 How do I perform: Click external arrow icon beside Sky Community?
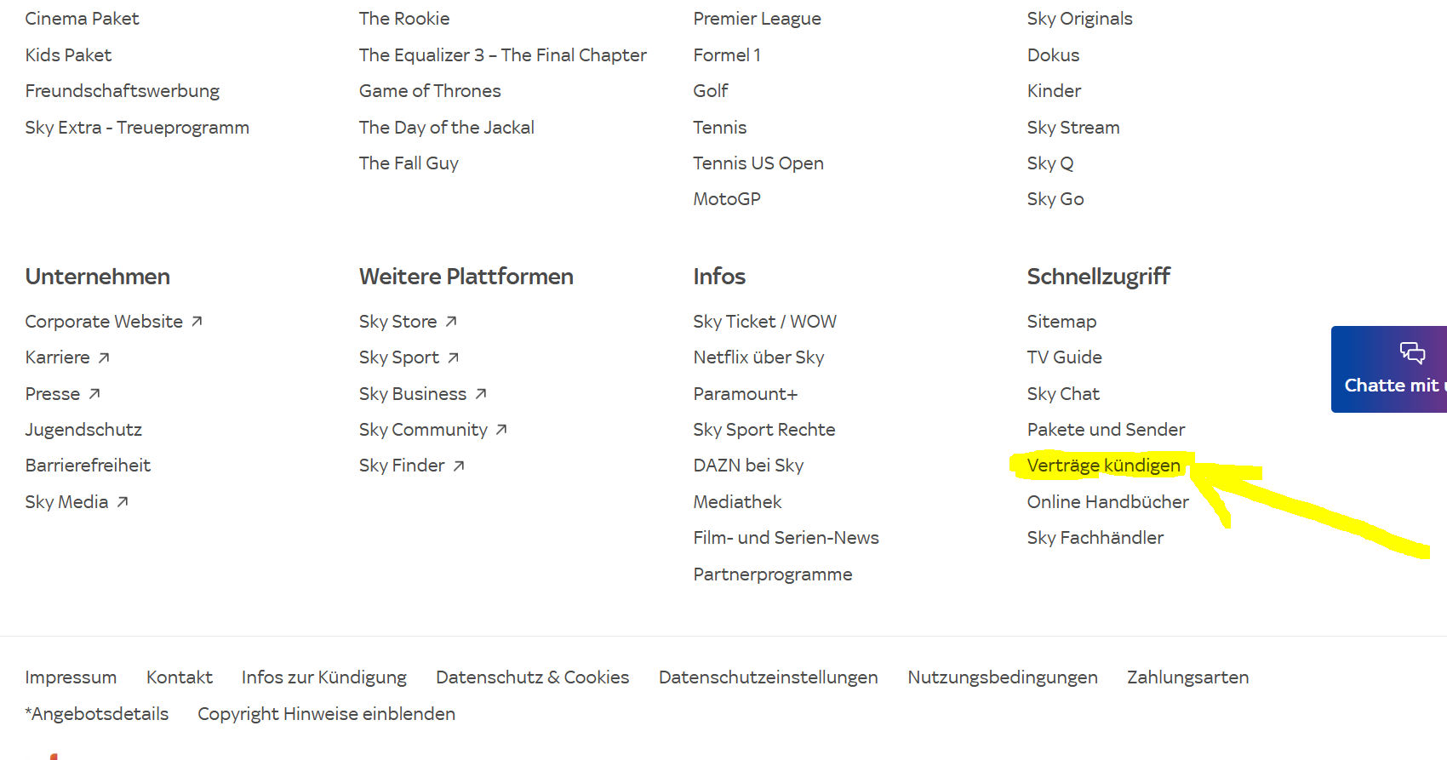coord(501,430)
